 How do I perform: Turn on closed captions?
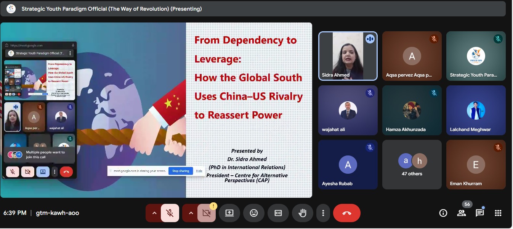(x=278, y=213)
